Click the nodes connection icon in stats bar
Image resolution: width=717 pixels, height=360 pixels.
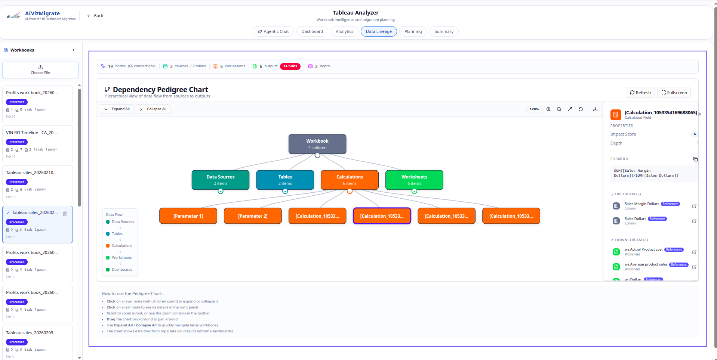coord(103,66)
